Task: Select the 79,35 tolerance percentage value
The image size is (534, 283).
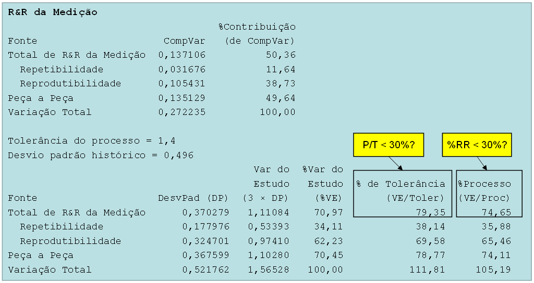Action: [430, 212]
